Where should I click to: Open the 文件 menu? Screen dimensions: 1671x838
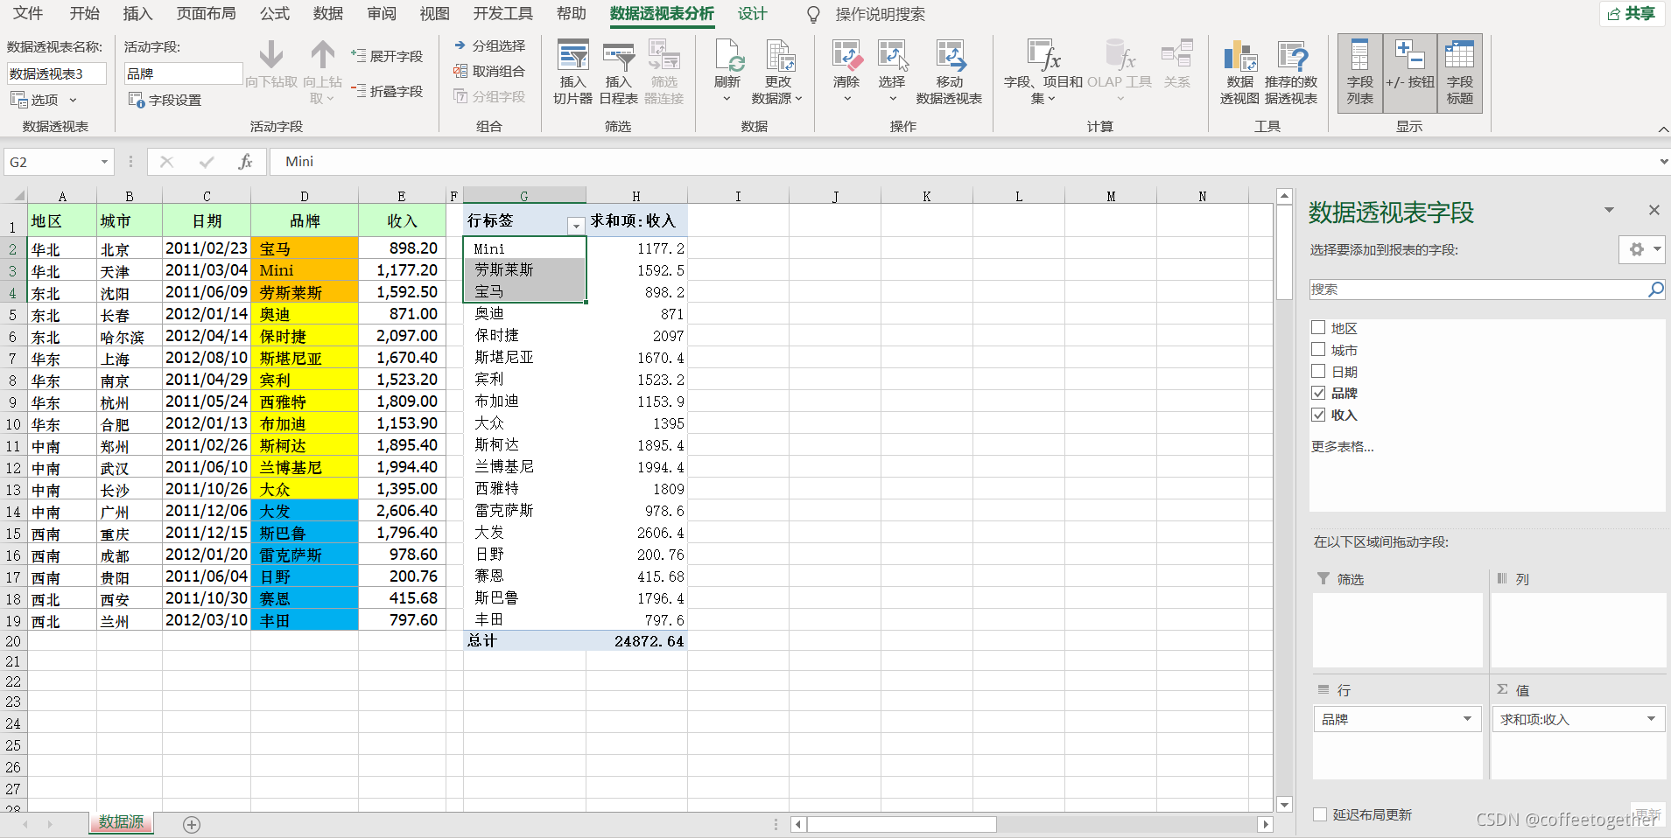pyautogui.click(x=28, y=13)
